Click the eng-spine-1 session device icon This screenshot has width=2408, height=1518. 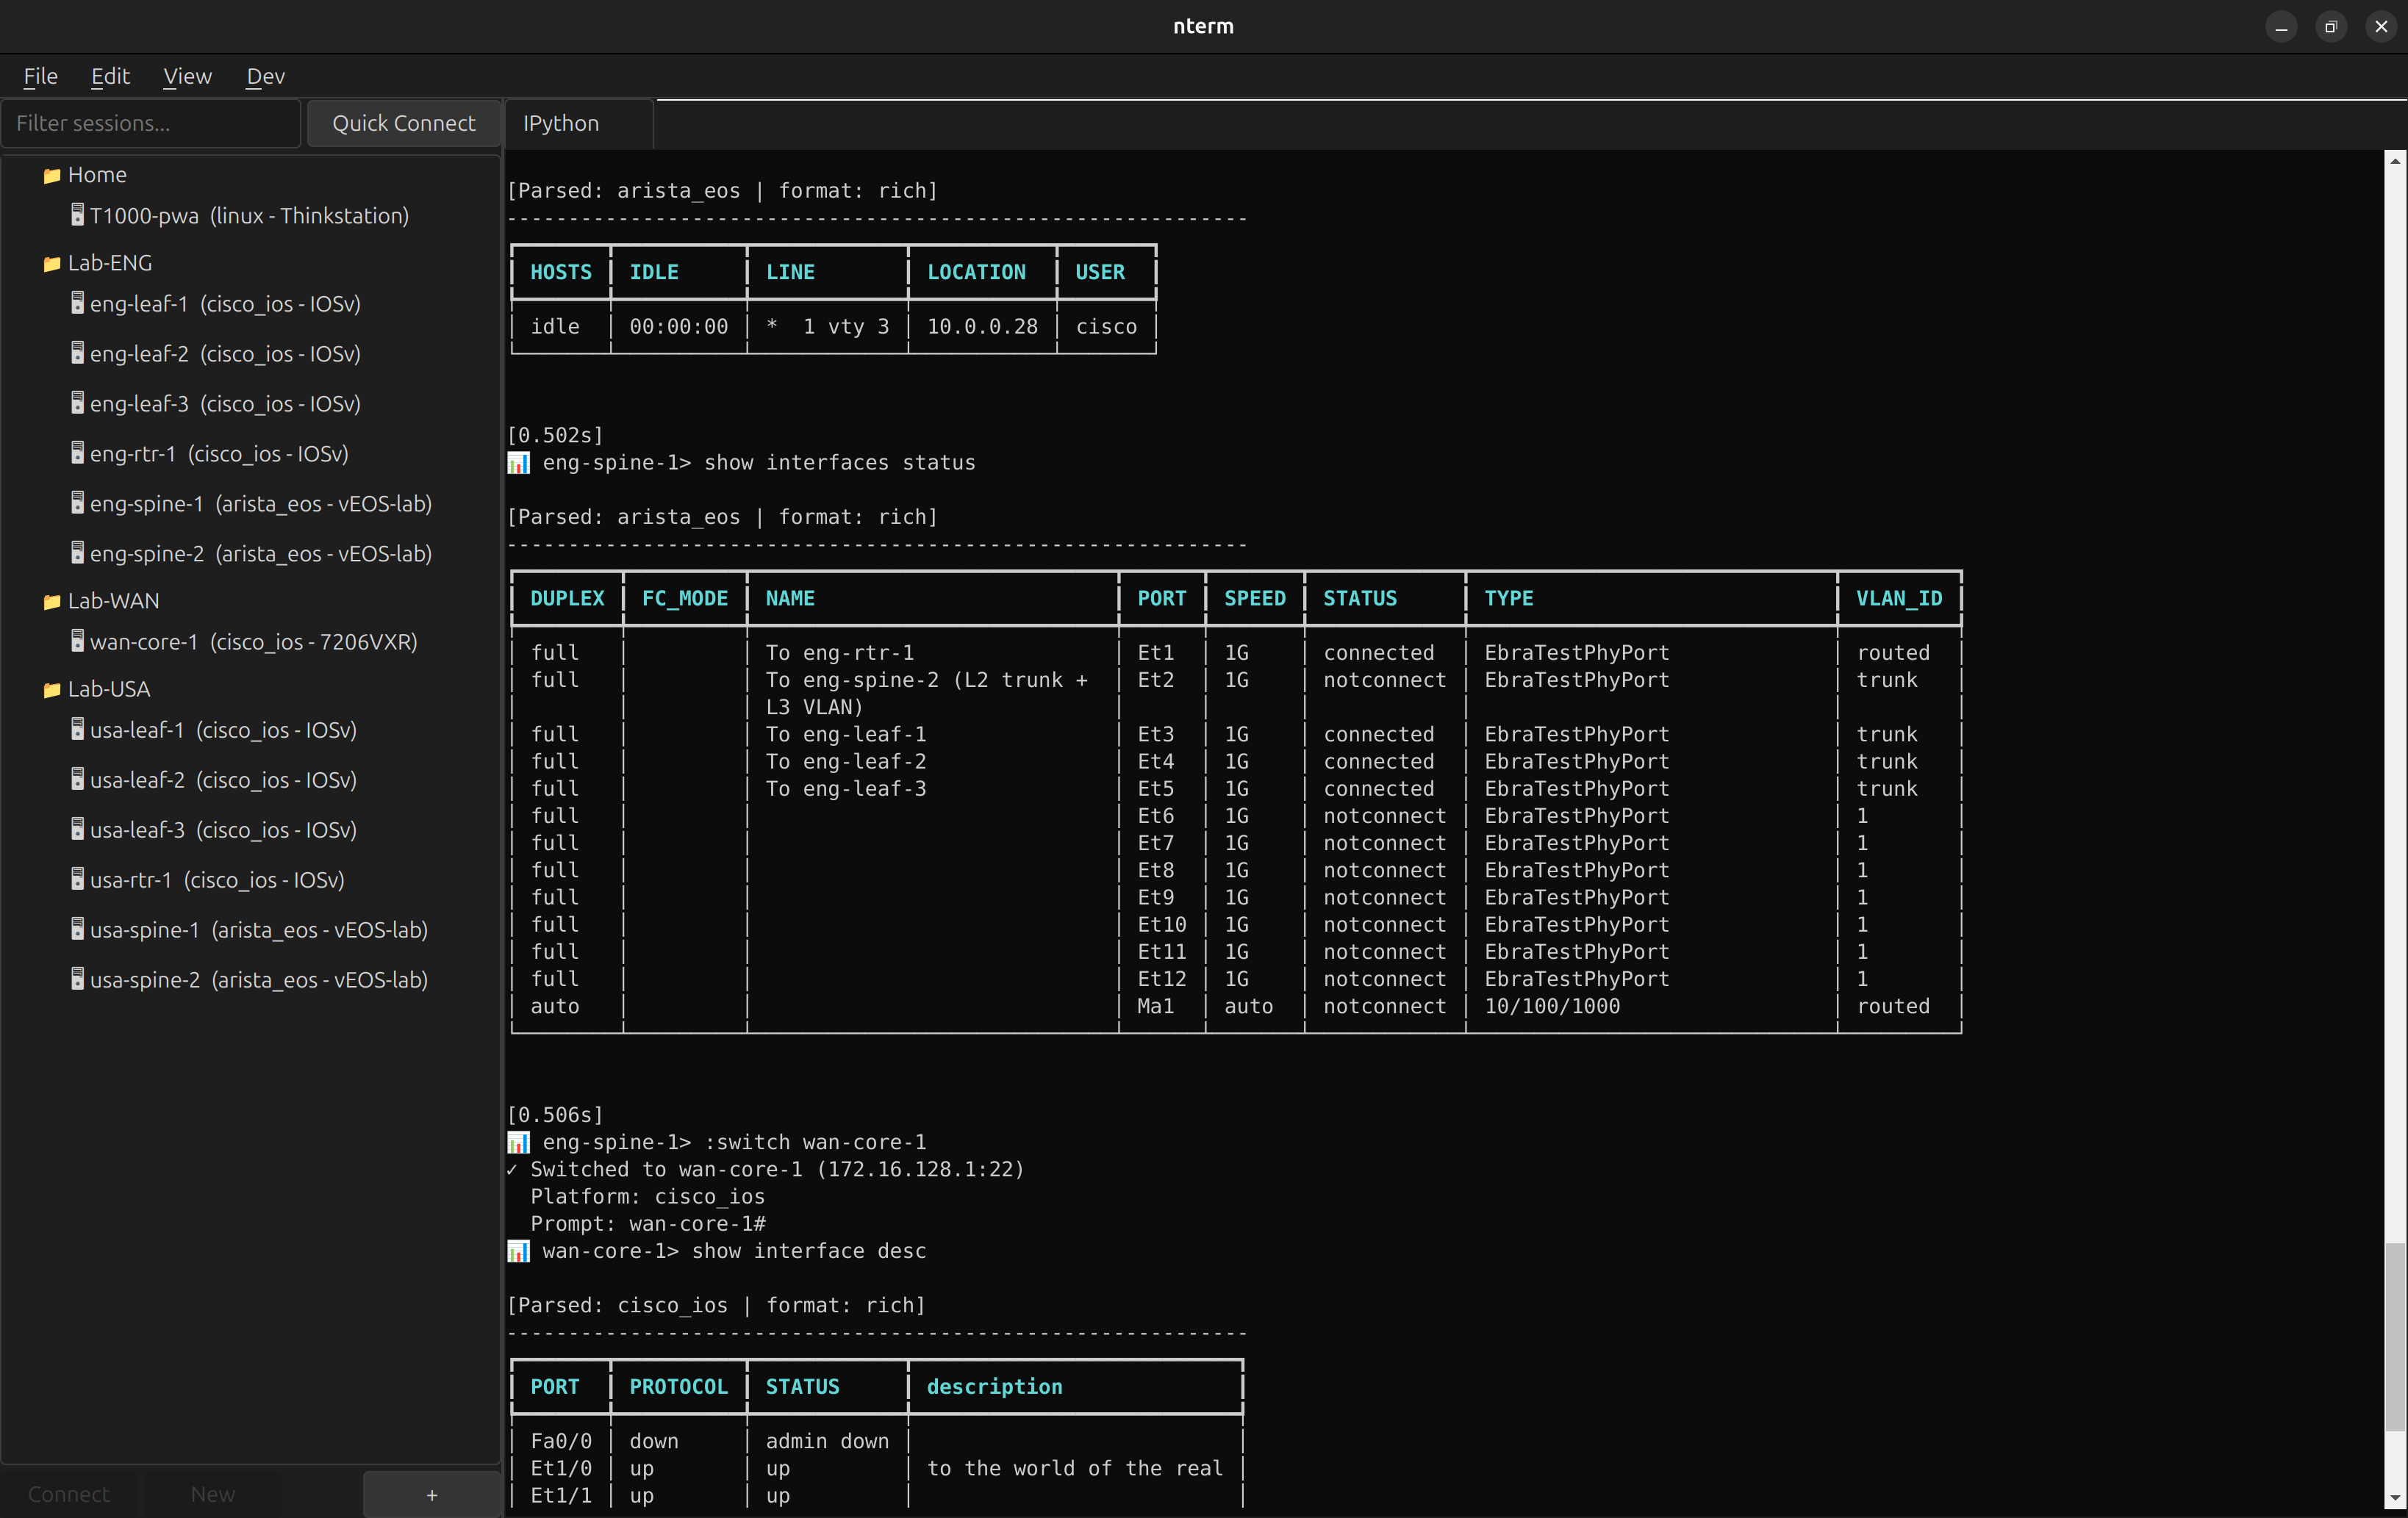click(77, 503)
